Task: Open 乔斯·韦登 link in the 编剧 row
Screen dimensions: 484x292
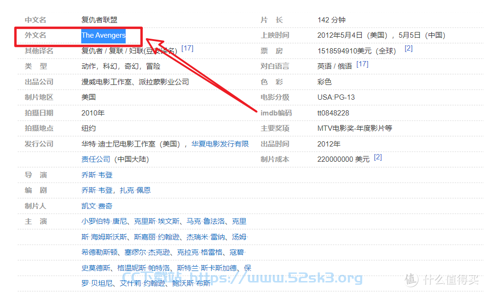Action: click(97, 190)
